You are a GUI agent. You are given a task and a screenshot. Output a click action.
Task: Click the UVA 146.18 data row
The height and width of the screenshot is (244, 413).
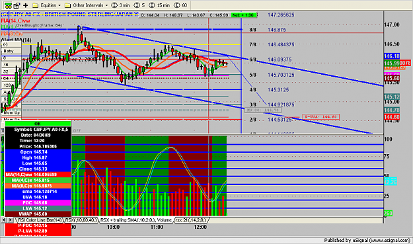pos(38,197)
